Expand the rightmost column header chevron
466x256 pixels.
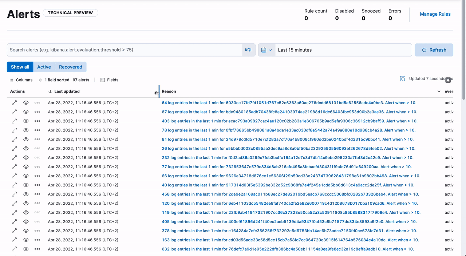coord(439,91)
